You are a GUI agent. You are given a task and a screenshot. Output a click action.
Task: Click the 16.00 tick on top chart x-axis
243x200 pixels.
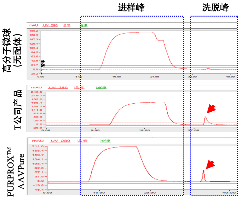(x=117, y=77)
